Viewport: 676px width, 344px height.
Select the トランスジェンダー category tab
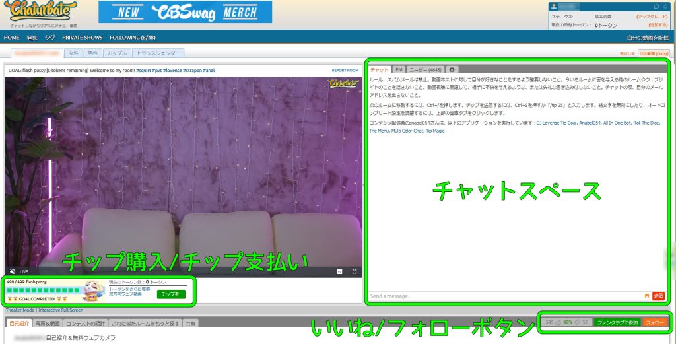click(x=158, y=53)
